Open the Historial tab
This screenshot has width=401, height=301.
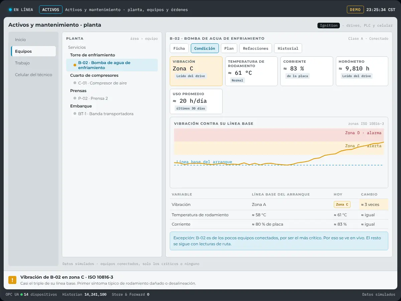point(288,48)
